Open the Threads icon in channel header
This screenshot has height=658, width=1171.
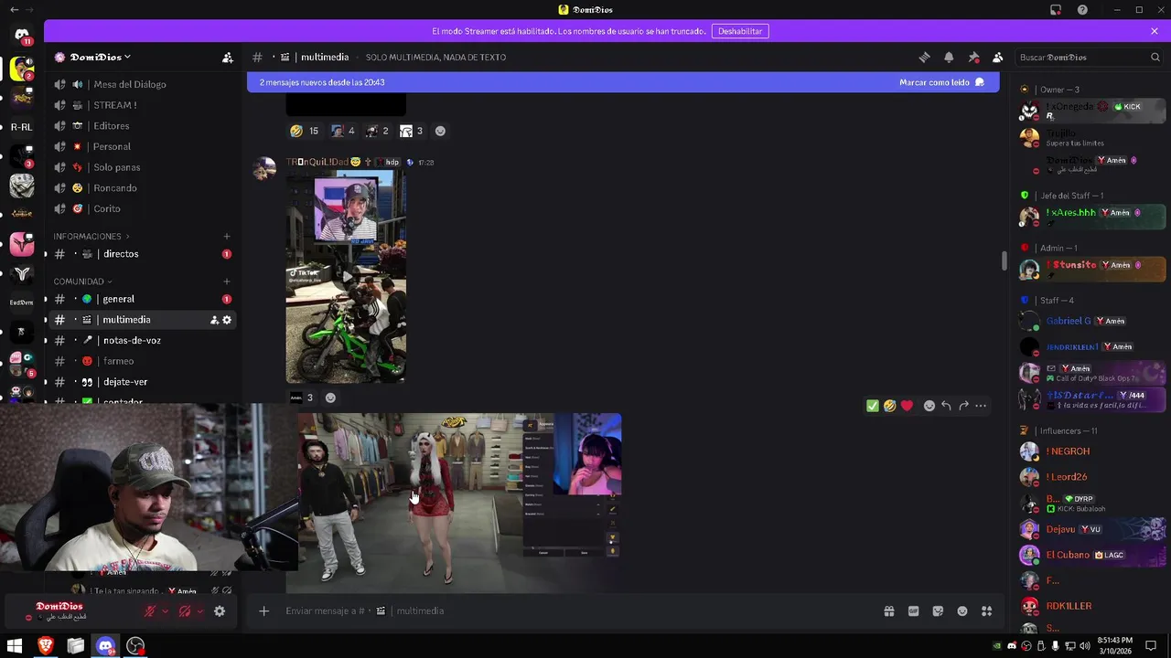pyautogui.click(x=924, y=57)
